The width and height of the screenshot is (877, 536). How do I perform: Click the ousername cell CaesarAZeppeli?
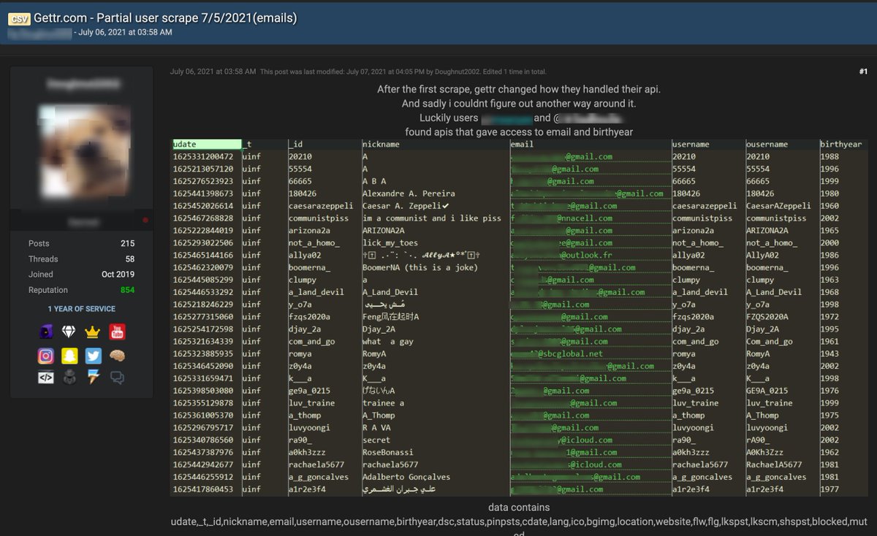pyautogui.click(x=779, y=206)
